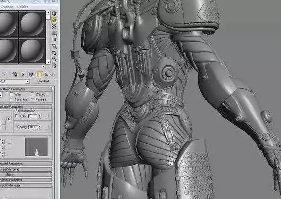Open the material name dropdown arrow
The height and width of the screenshot is (199, 281).
point(27,81)
